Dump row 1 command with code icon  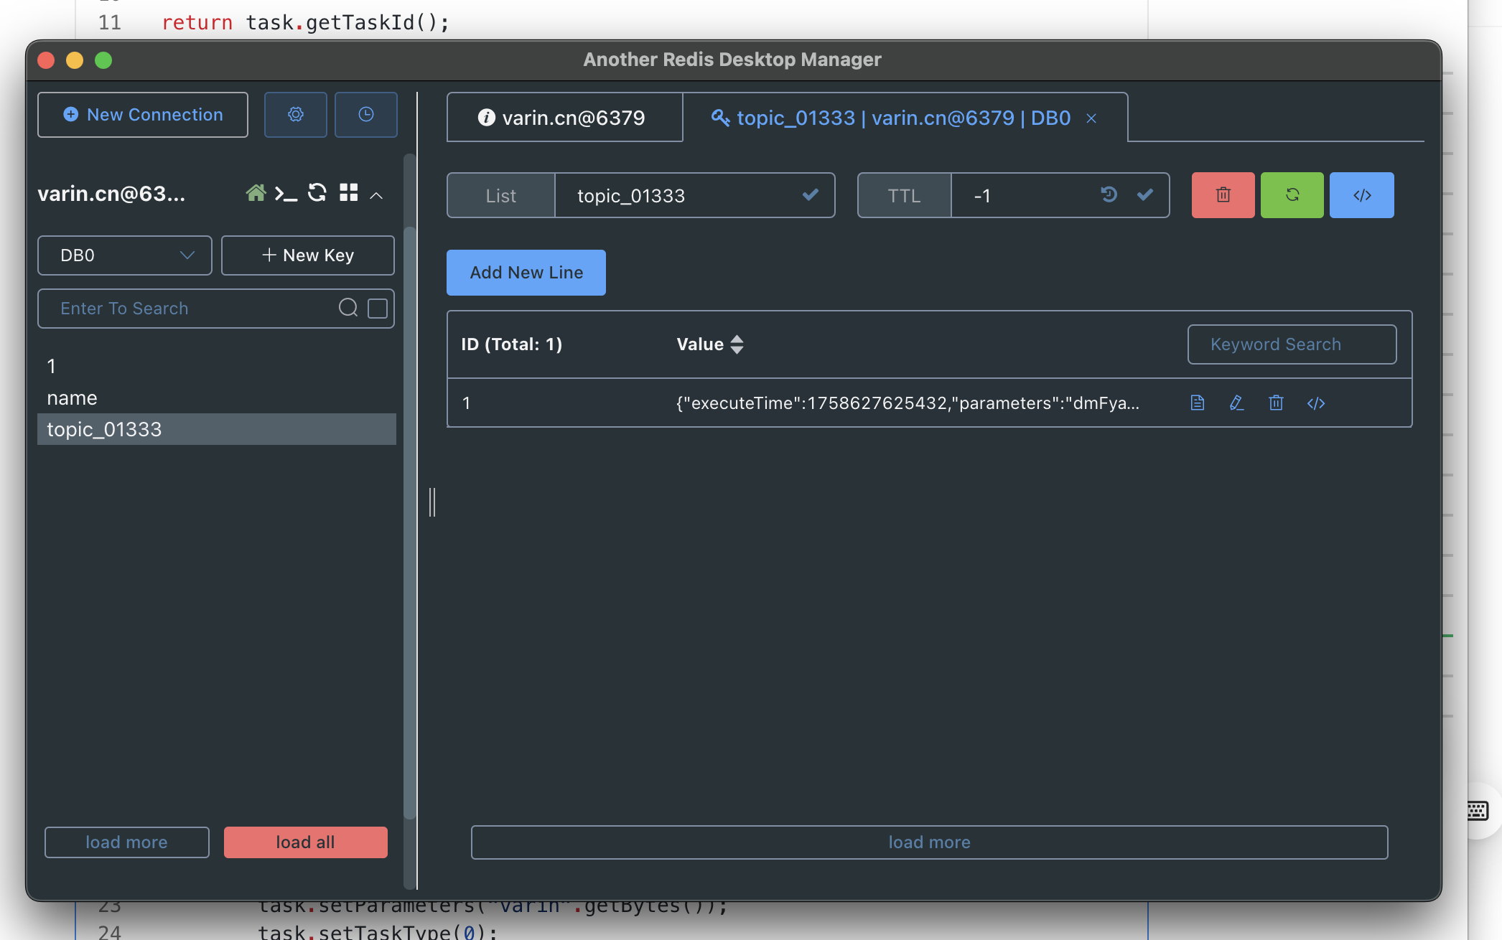[x=1316, y=403]
